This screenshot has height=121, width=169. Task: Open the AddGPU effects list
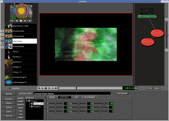(21, 104)
